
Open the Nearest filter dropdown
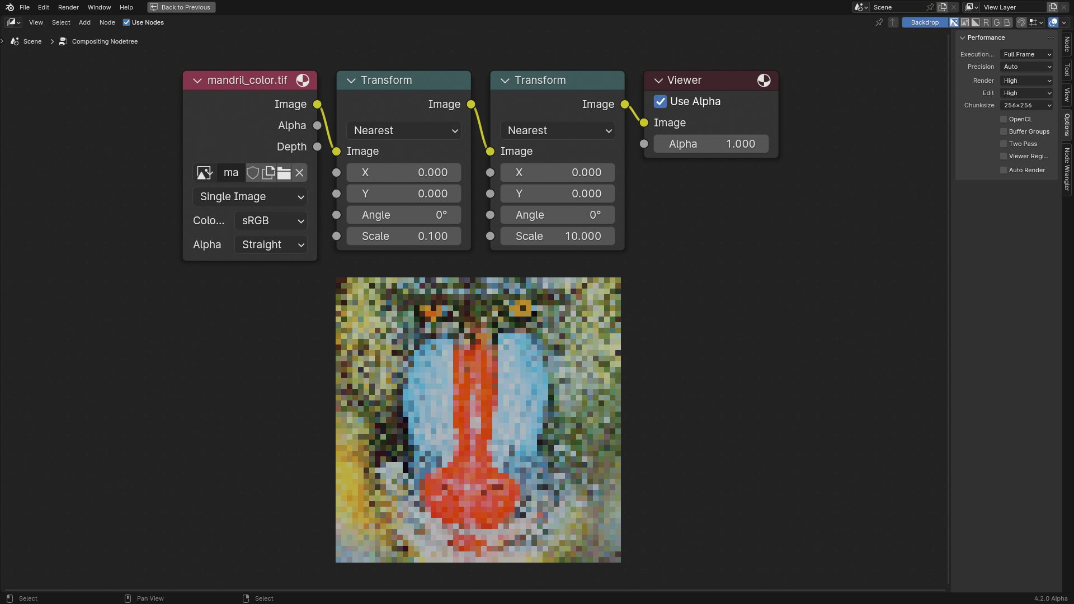click(x=403, y=130)
